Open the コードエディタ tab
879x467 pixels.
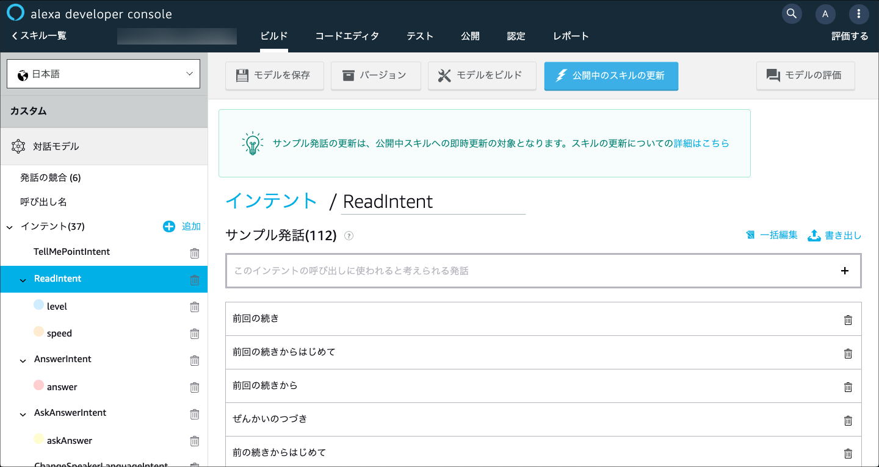tap(347, 36)
